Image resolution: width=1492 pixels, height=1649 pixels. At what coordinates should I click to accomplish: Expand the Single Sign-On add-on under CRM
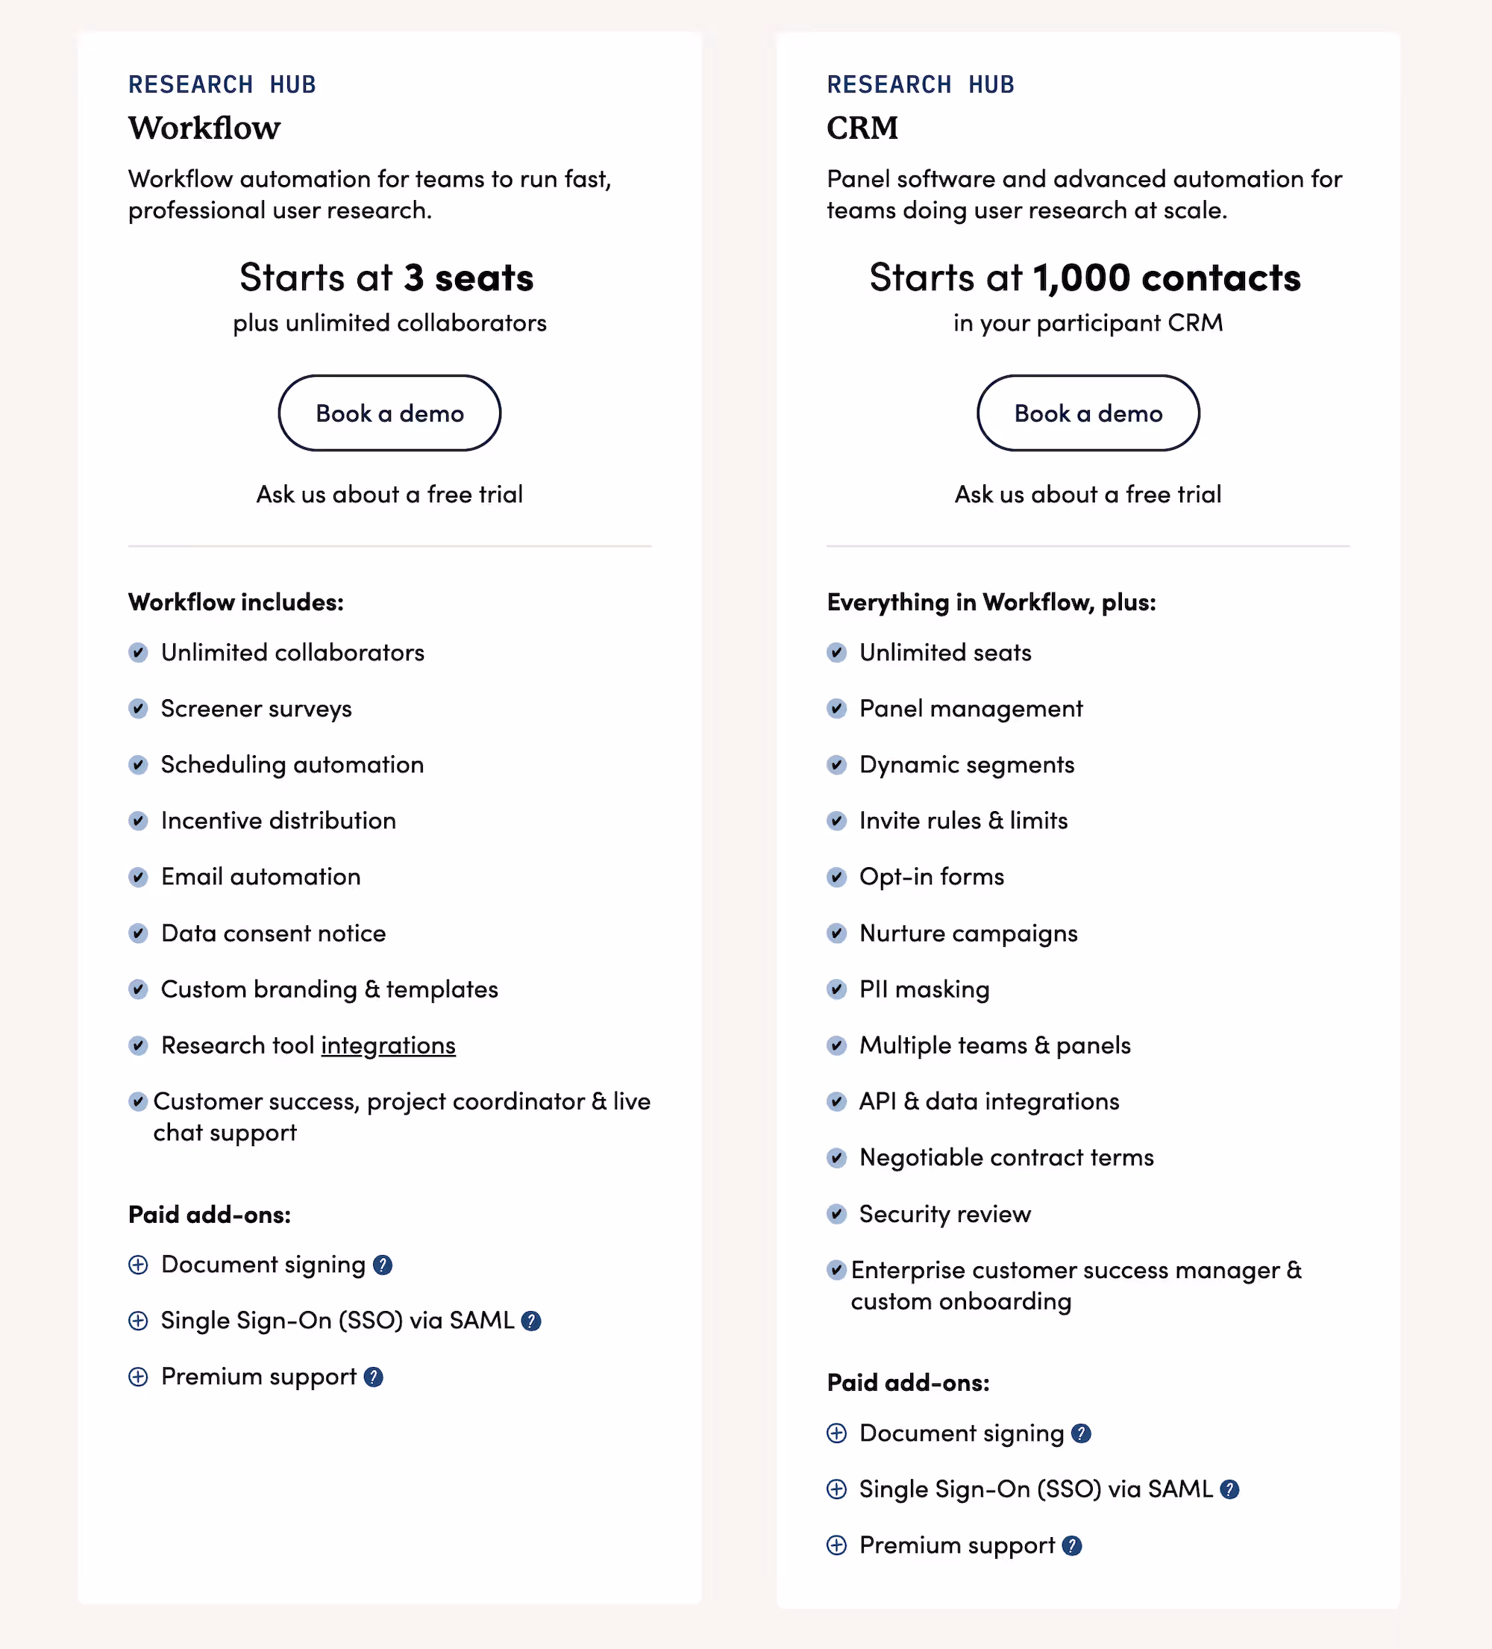click(837, 1489)
